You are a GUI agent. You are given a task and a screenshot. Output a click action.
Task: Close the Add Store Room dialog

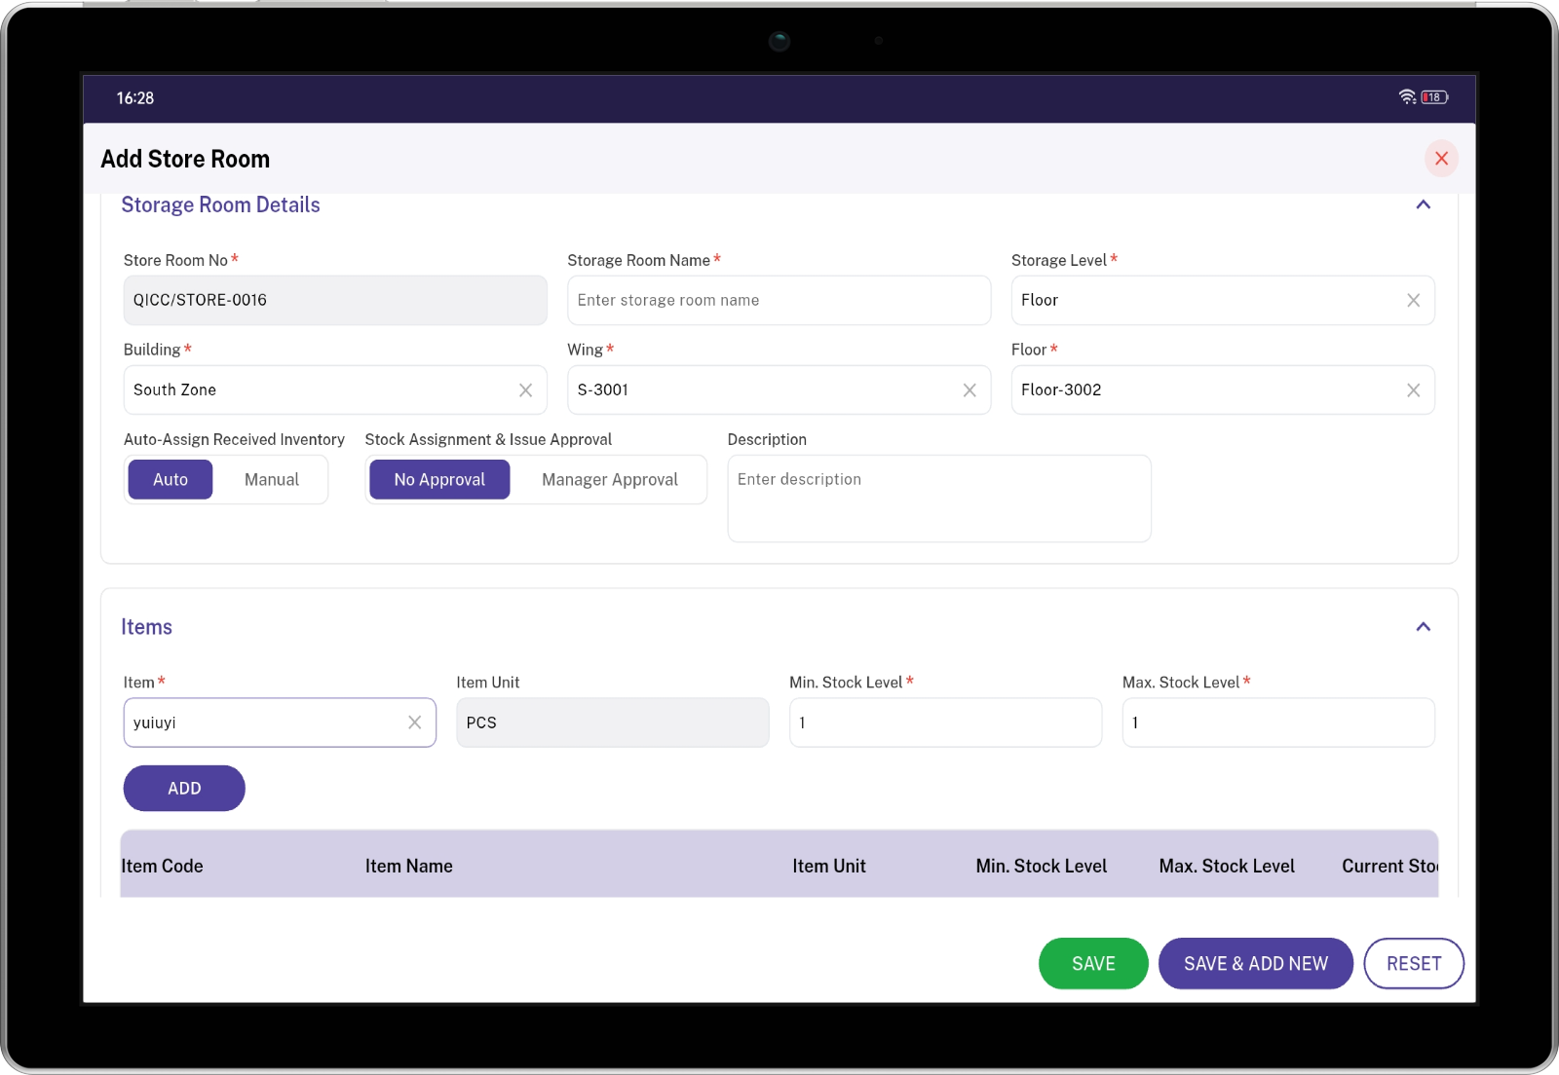click(x=1441, y=159)
